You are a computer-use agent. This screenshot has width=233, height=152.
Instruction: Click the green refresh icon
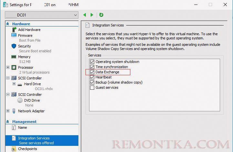click(101, 15)
